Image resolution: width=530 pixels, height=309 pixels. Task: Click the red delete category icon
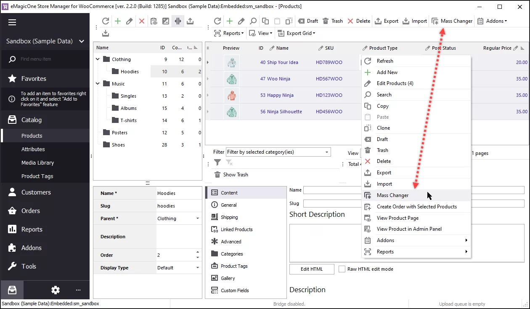point(142,21)
